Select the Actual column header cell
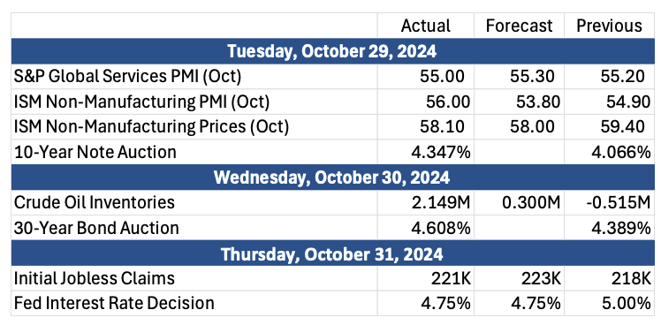Image resolution: width=661 pixels, height=325 pixels. click(x=425, y=26)
